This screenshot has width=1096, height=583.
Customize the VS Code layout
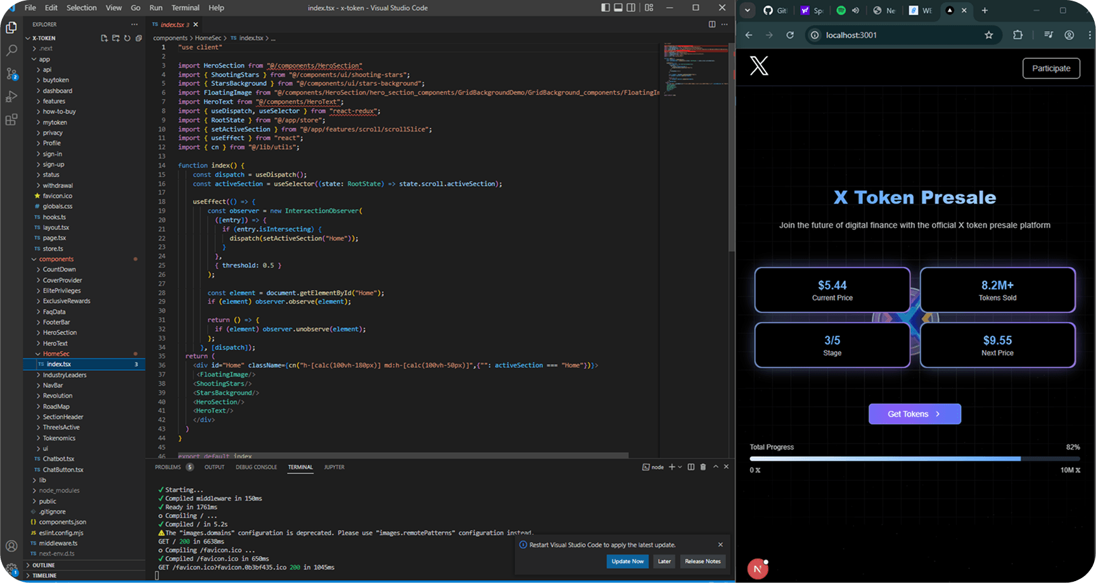pyautogui.click(x=649, y=8)
